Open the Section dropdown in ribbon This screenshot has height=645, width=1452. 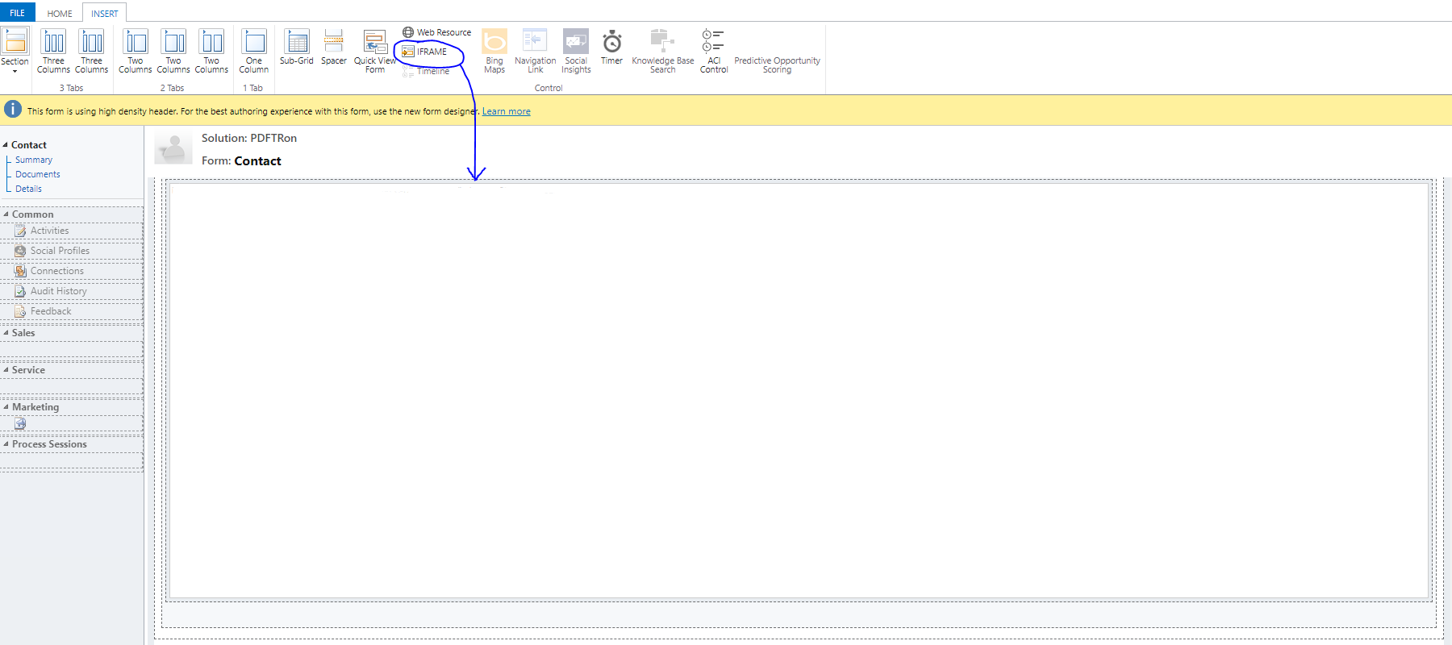pyautogui.click(x=15, y=52)
